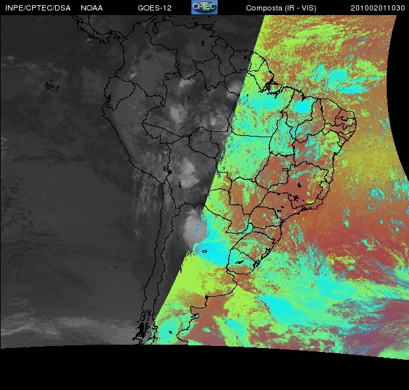
Task: Click the NOAA label
Action: 92,8
